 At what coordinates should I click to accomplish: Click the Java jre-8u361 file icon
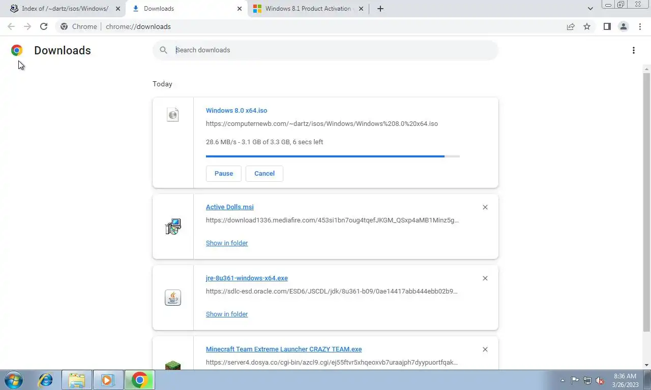(173, 298)
